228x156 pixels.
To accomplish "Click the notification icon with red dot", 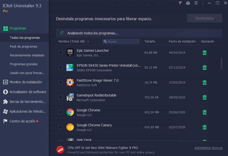I will (x=180, y=3).
